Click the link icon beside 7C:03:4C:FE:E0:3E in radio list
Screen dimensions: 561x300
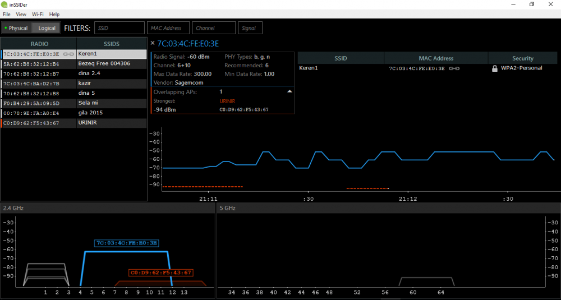(68, 54)
